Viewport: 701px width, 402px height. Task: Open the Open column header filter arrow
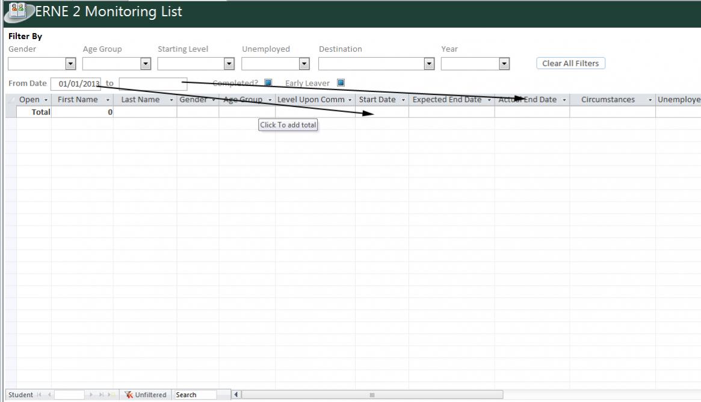pyautogui.click(x=46, y=100)
